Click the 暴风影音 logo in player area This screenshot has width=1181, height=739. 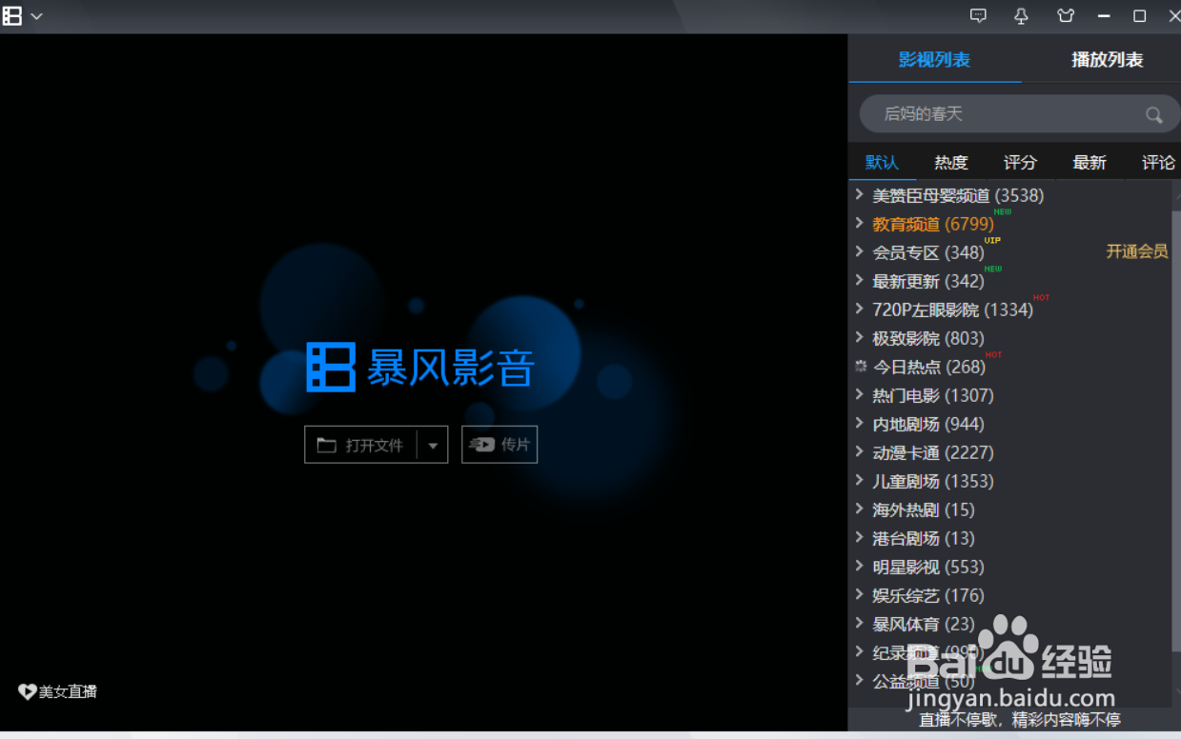(x=420, y=368)
